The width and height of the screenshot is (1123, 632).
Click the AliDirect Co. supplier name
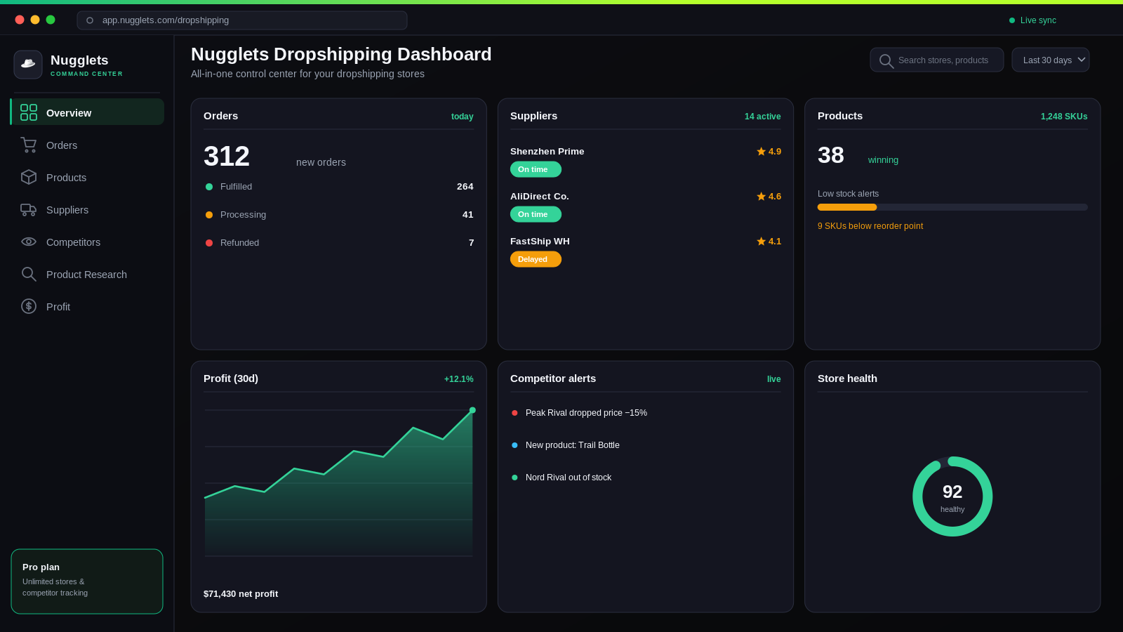pos(540,197)
